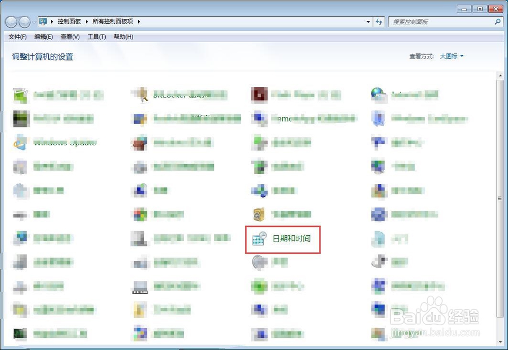The height and width of the screenshot is (350, 508).
Task: Open the 工具(T) menu
Action: [x=97, y=37]
